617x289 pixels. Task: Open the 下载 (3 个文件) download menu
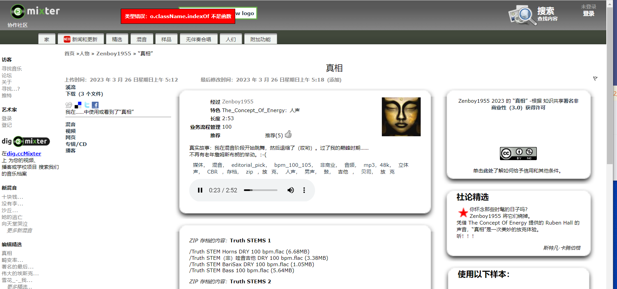tap(84, 94)
